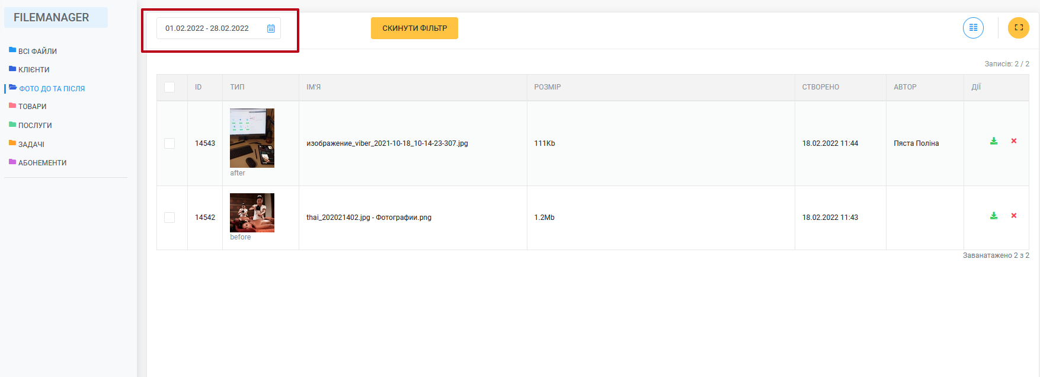
Task: Download file 14542 with green arrow
Action: [994, 216]
